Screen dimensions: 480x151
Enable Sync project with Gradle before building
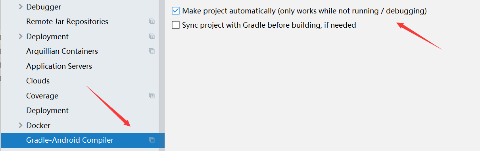tap(176, 25)
